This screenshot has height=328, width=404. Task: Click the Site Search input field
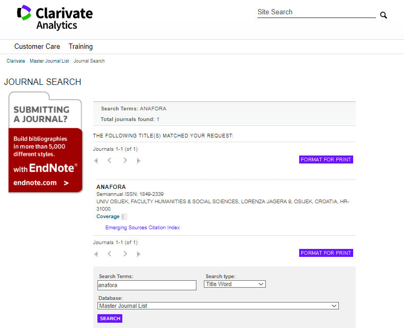317,12
